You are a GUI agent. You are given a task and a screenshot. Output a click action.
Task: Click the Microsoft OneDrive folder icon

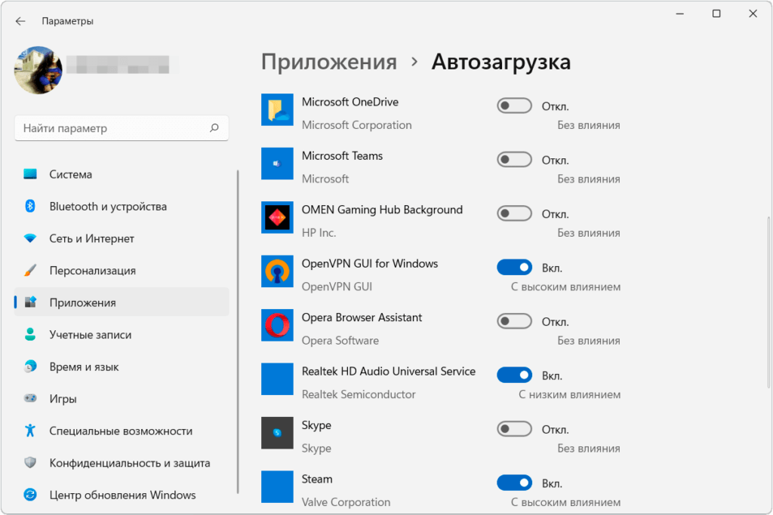(277, 109)
